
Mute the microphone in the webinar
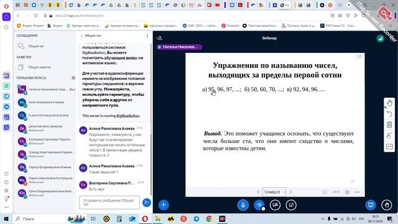pyautogui.click(x=243, y=205)
